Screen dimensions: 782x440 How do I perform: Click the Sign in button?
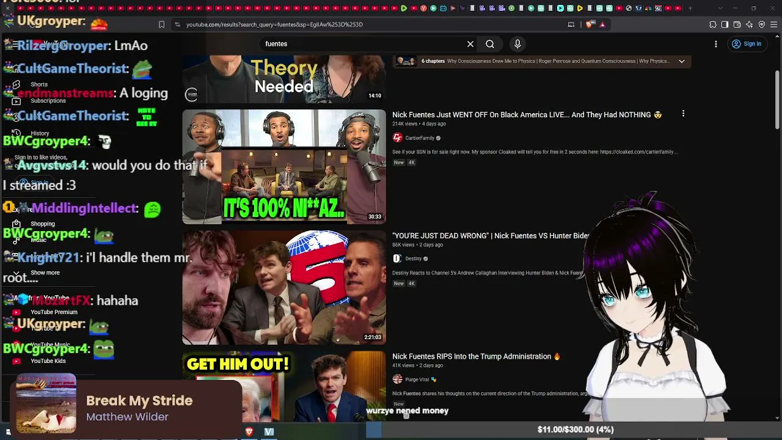point(747,44)
